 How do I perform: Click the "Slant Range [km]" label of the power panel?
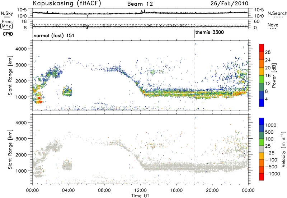click(x=10, y=75)
